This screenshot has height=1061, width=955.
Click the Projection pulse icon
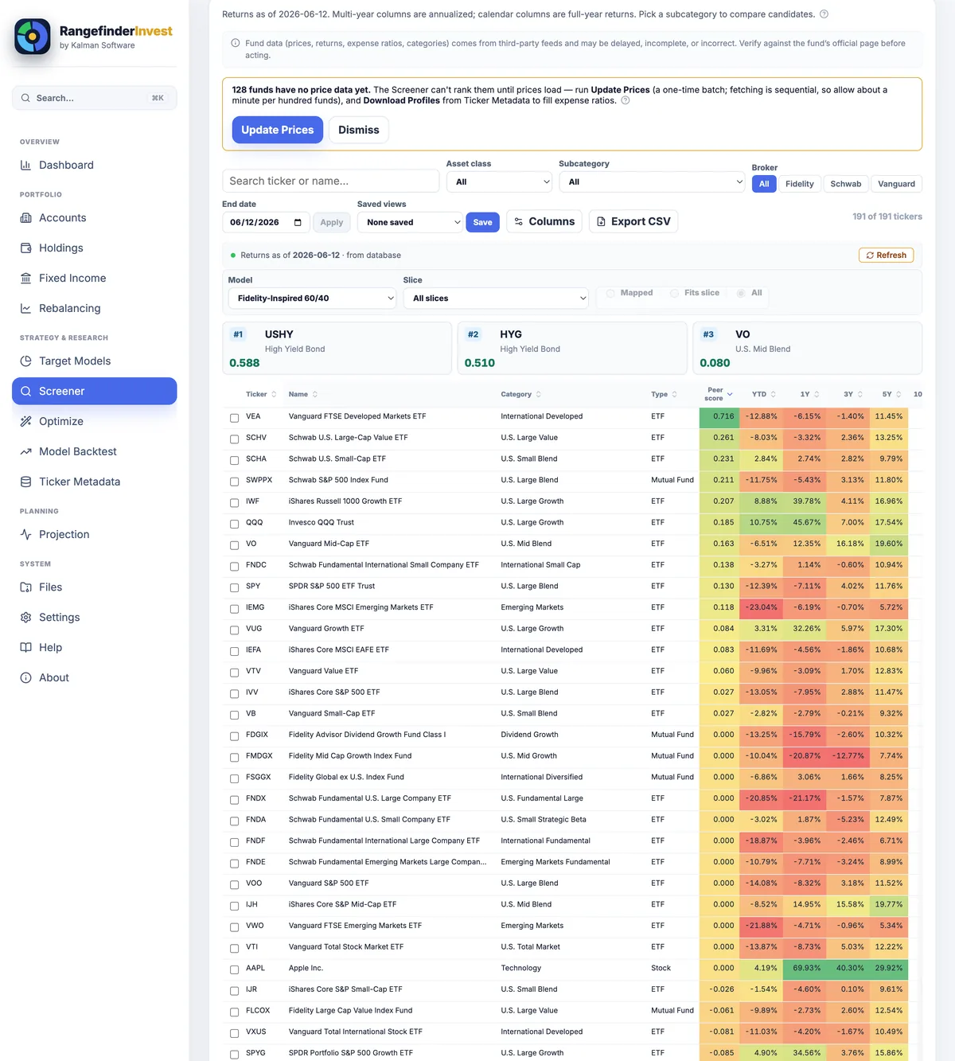click(25, 534)
